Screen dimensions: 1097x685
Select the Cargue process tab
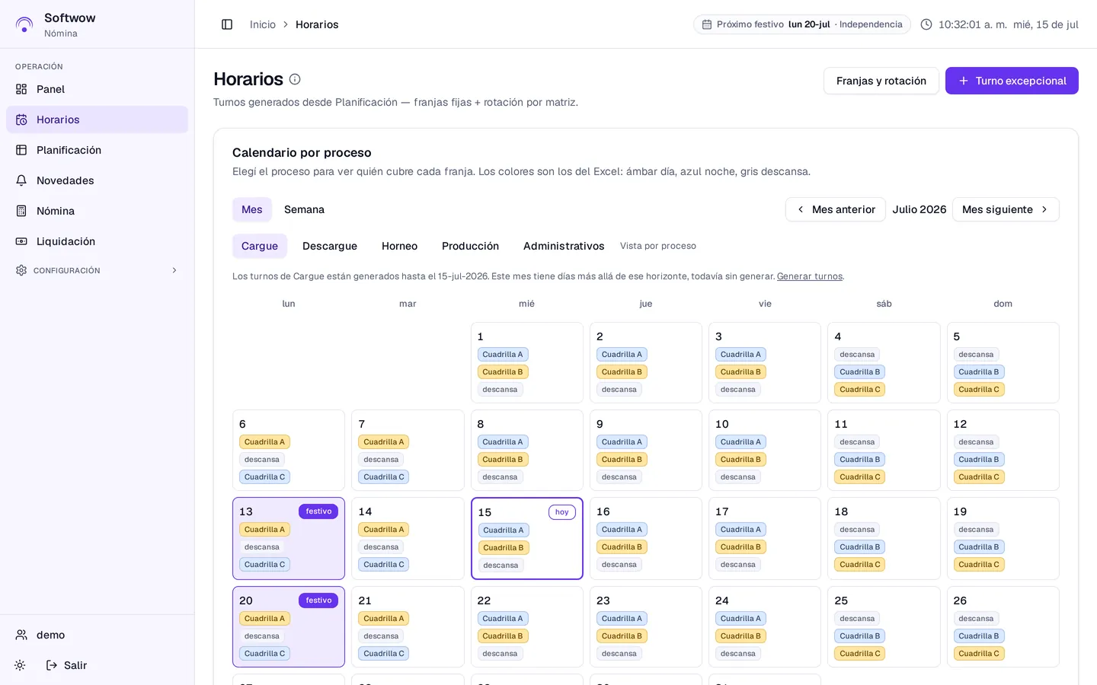click(260, 246)
